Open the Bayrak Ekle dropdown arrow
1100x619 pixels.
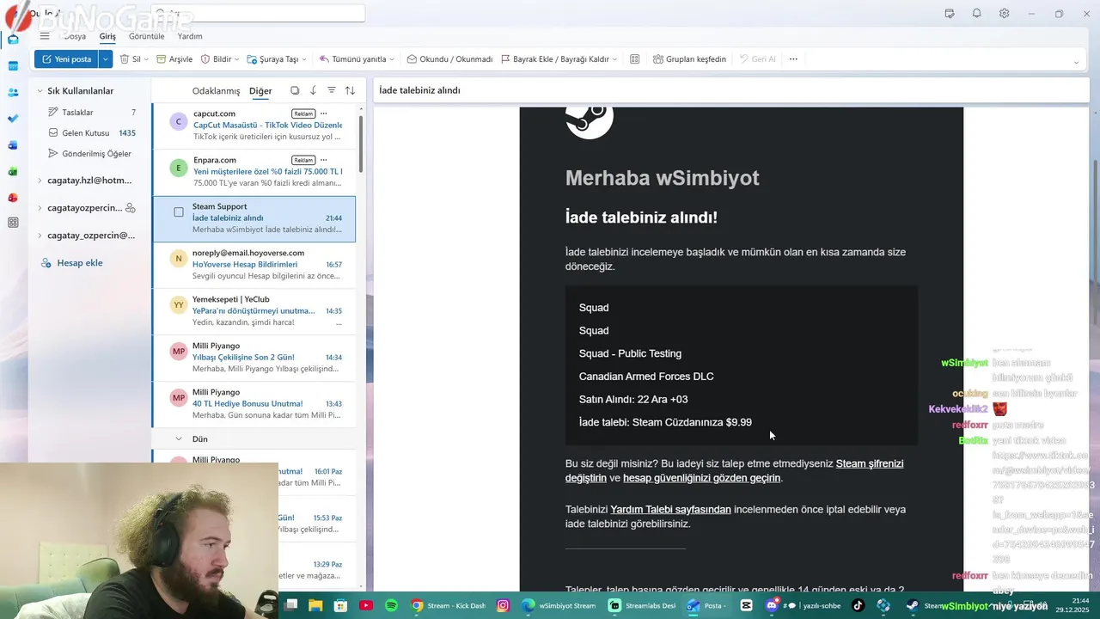(615, 59)
